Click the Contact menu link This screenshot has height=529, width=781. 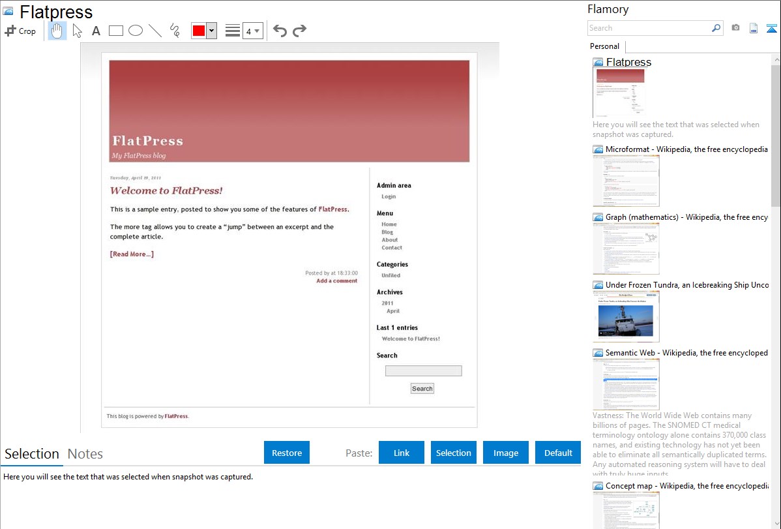pos(392,247)
